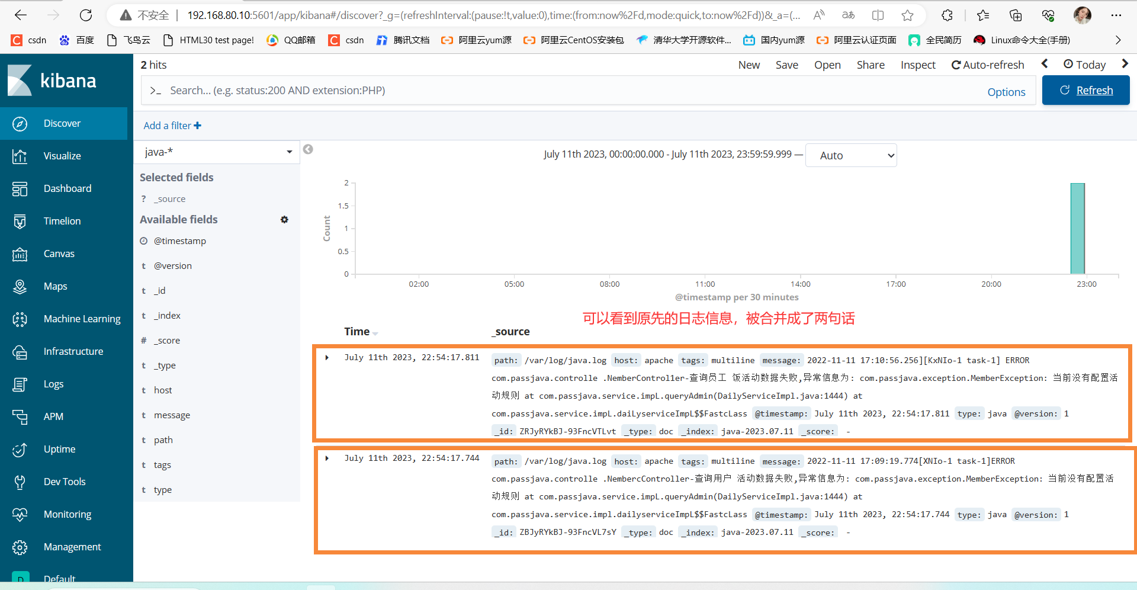The image size is (1137, 590).
Task: Click the Kibana logo
Action: click(52, 80)
